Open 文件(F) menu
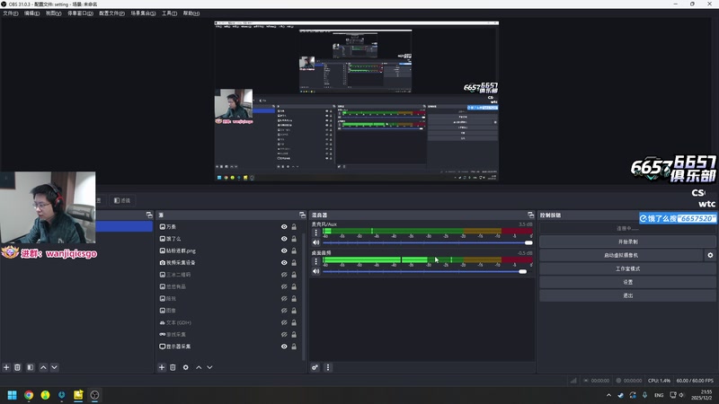719x404 pixels. (11, 13)
